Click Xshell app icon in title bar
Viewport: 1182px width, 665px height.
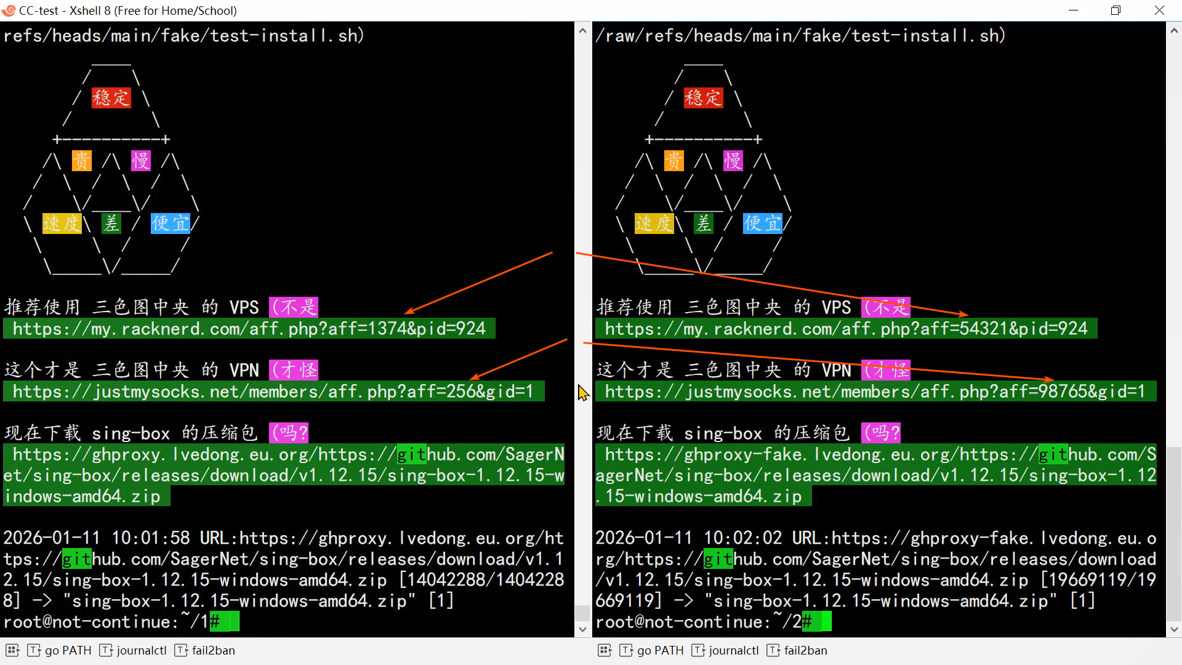[x=9, y=10]
